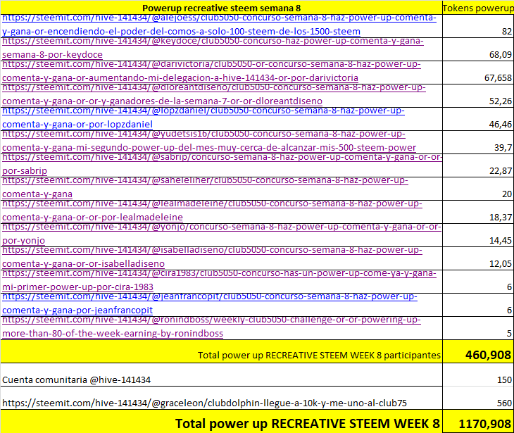Select the cell with value 5

pyautogui.click(x=478, y=328)
